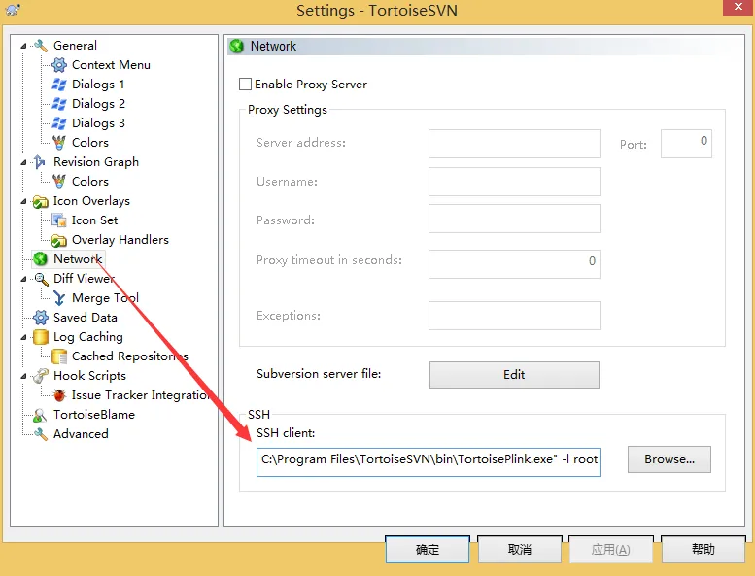Collapse the Icon Overlays tree node
This screenshot has height=576, width=755.
click(x=23, y=201)
